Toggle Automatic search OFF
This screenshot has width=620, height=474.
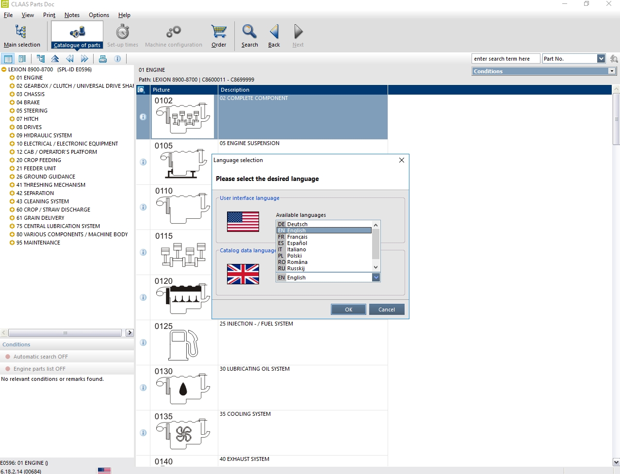pyautogui.click(x=67, y=357)
